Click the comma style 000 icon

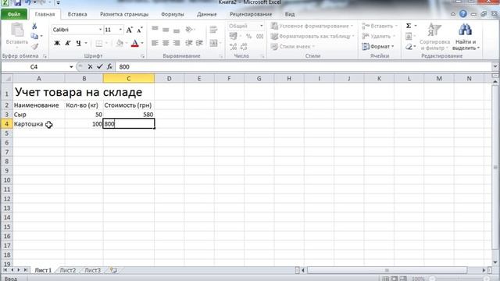coord(260,37)
